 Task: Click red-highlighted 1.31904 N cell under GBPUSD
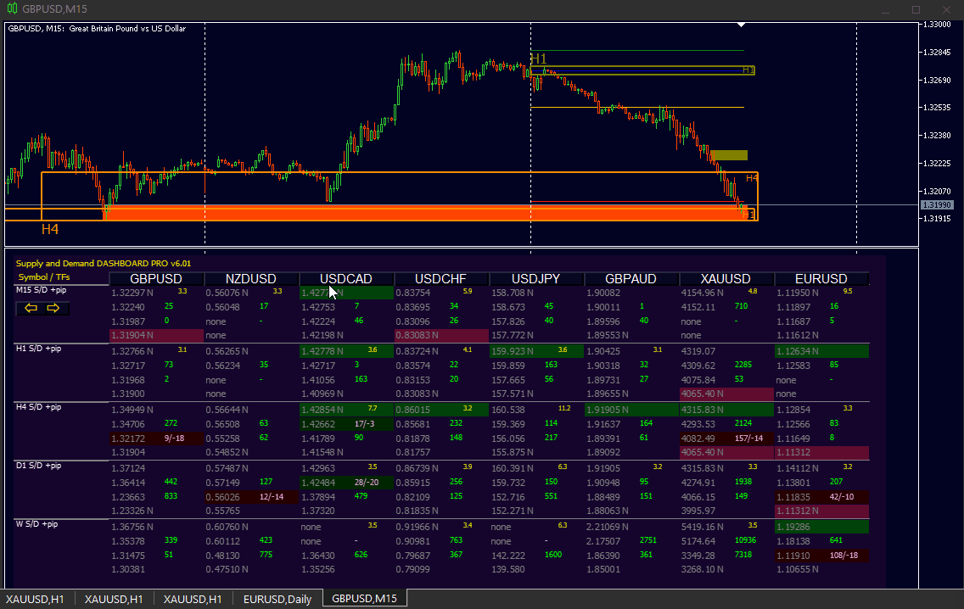pyautogui.click(x=156, y=336)
